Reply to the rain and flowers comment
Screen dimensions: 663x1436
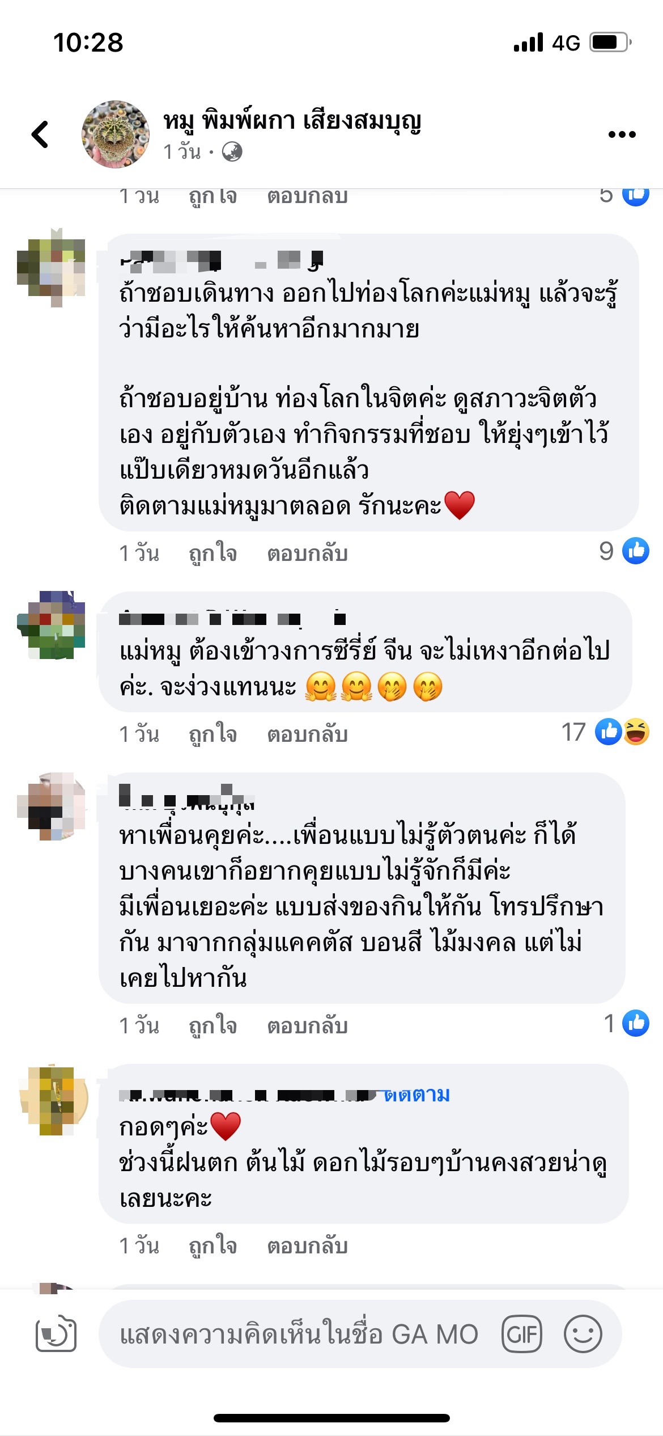click(307, 1245)
